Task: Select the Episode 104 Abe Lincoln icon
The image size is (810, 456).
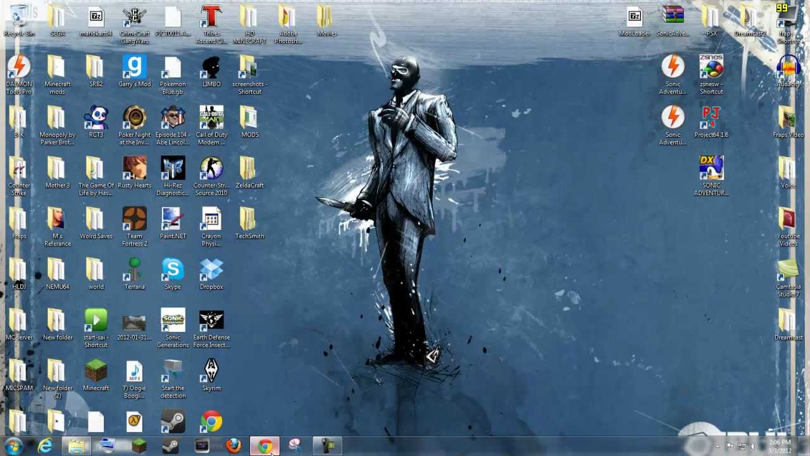Action: (x=173, y=126)
